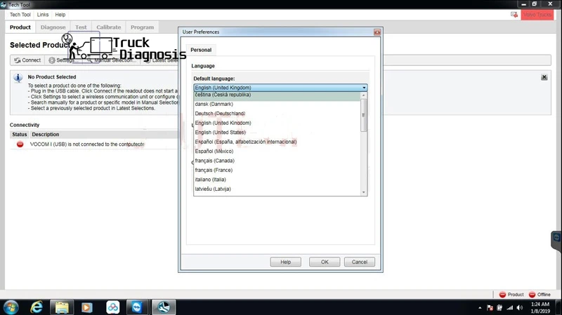Choose latviešu (Latvija) language
Image resolution: width=562 pixels, height=315 pixels.
point(277,189)
